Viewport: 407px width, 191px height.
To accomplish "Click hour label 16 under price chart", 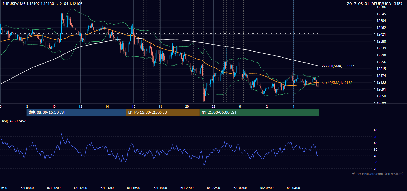I will point(134,106).
